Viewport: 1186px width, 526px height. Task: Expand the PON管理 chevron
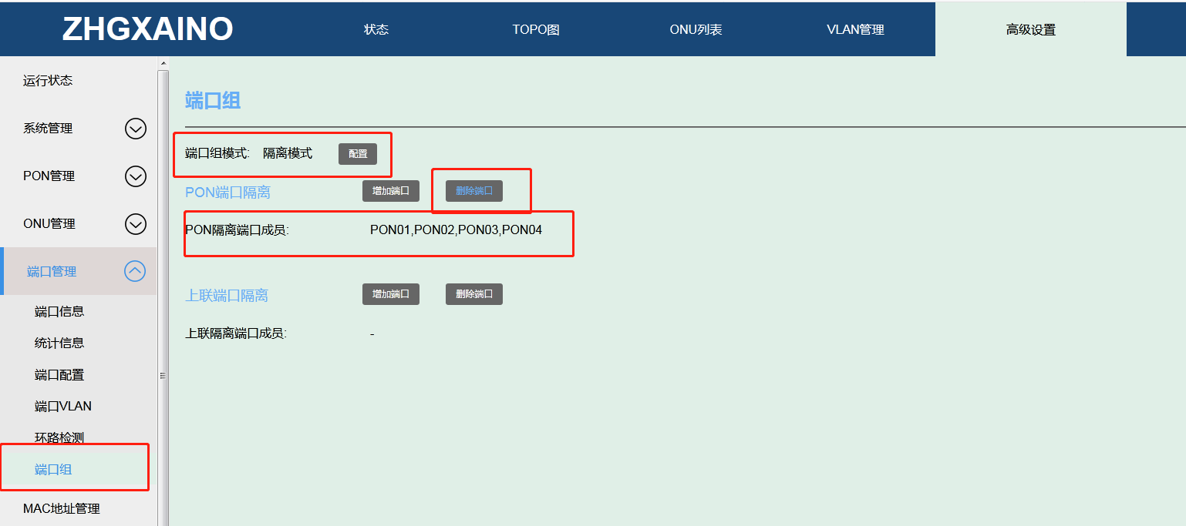click(x=136, y=176)
